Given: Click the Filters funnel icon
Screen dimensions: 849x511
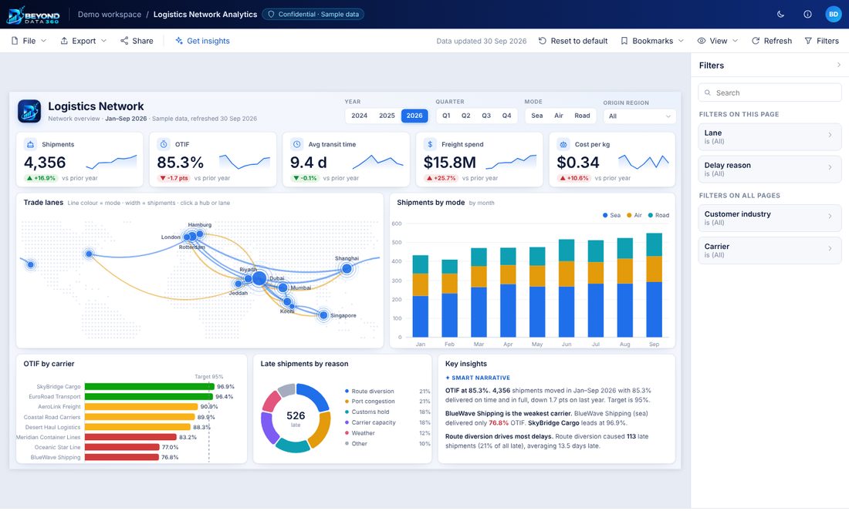Looking at the screenshot, I should 808,41.
